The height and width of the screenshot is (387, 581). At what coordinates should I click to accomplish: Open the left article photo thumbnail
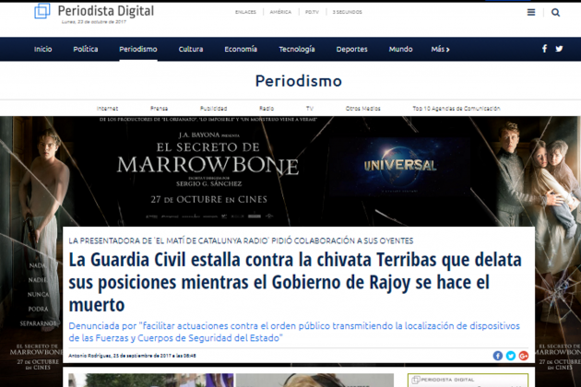151,380
